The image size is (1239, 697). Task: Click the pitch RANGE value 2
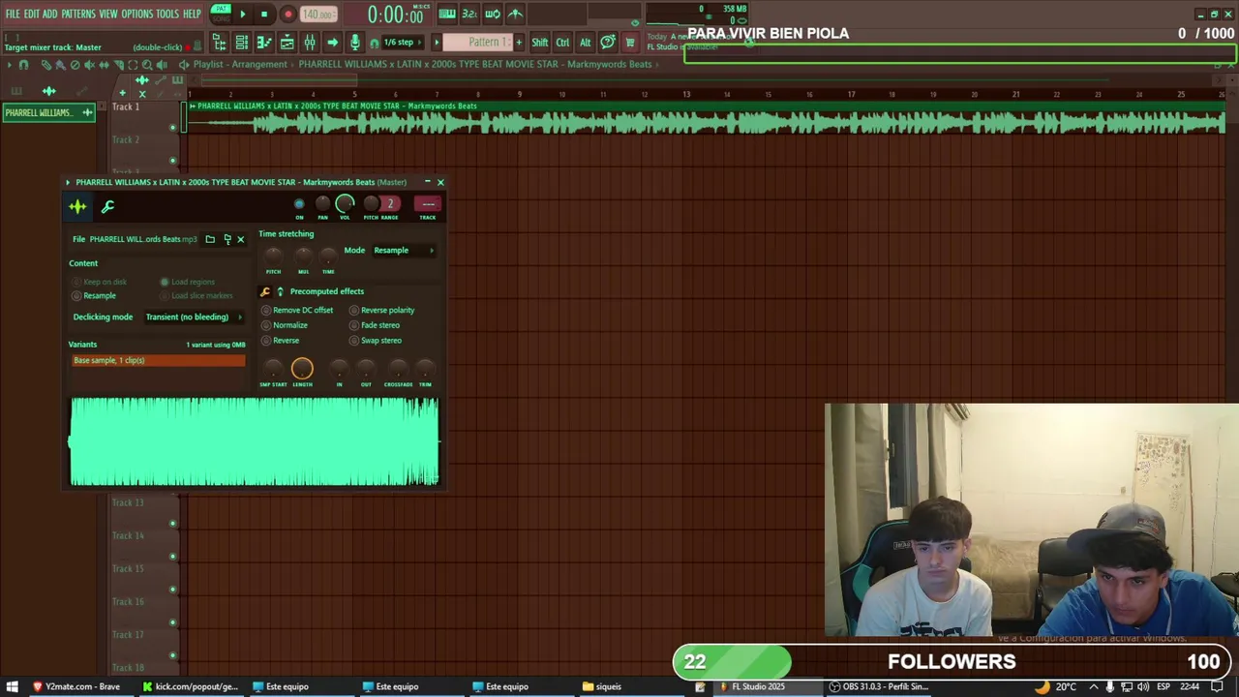click(390, 204)
